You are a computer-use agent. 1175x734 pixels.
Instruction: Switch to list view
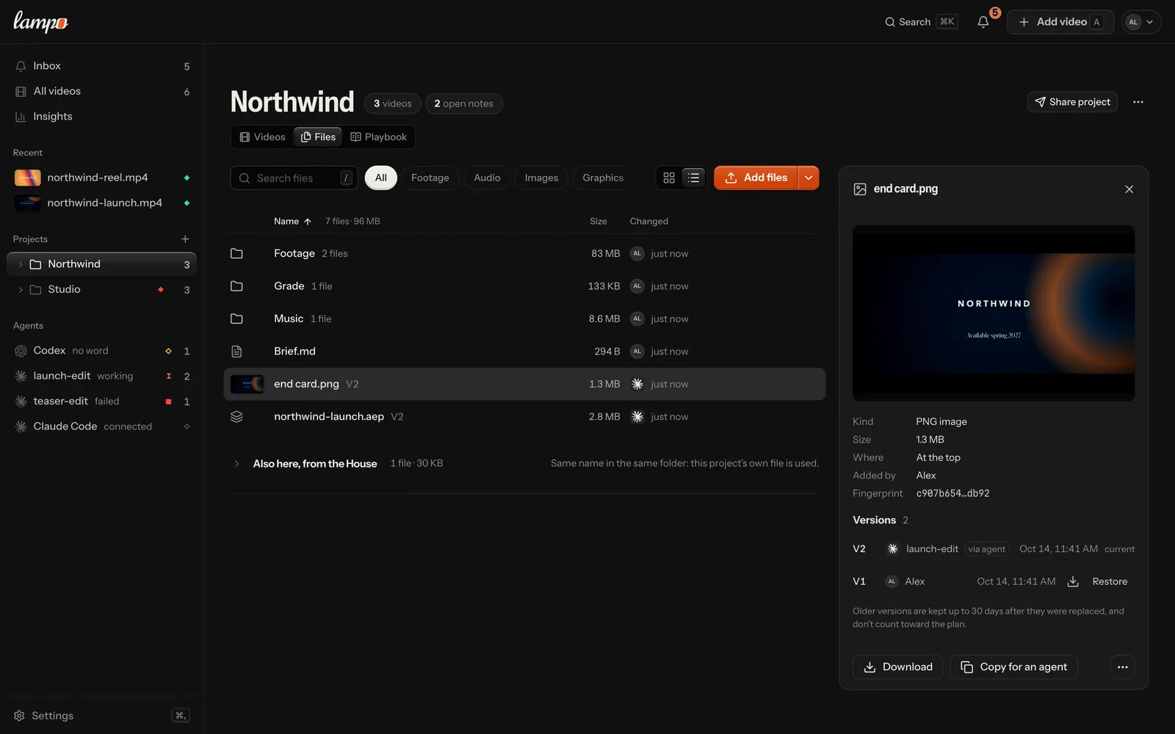coord(693,178)
